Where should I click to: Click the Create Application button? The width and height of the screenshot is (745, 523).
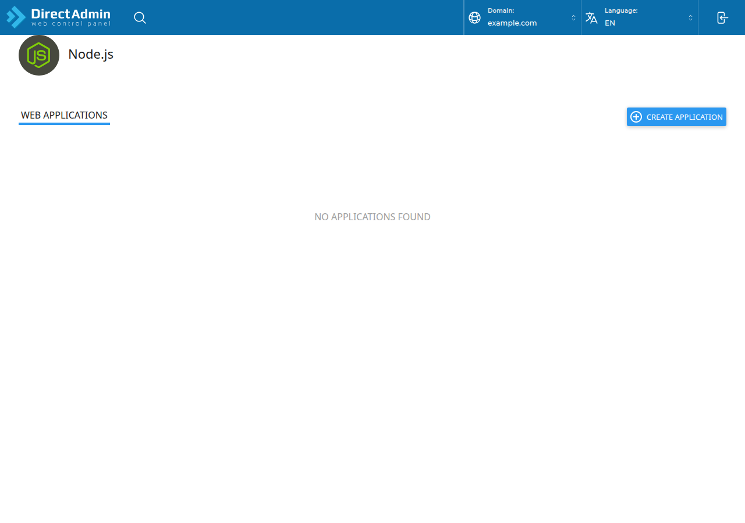point(676,117)
